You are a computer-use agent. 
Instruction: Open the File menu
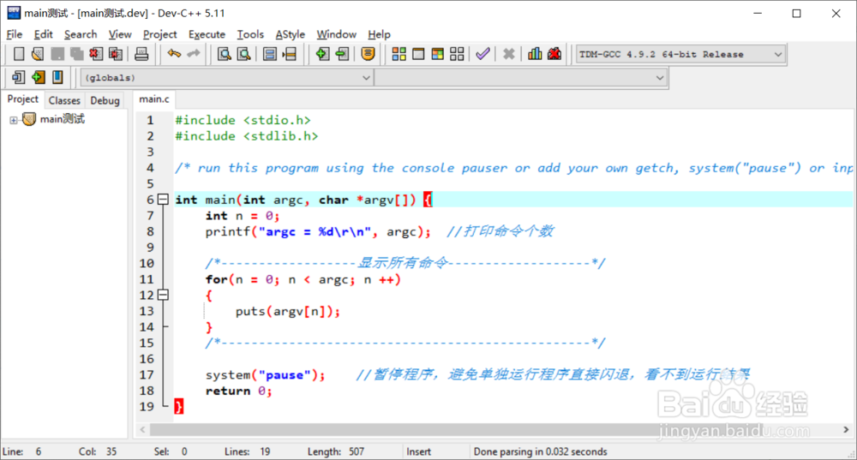click(15, 34)
